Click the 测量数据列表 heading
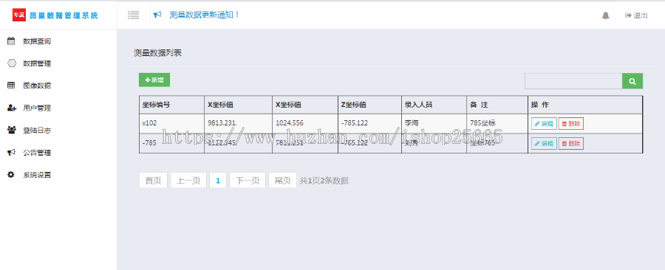 158,53
